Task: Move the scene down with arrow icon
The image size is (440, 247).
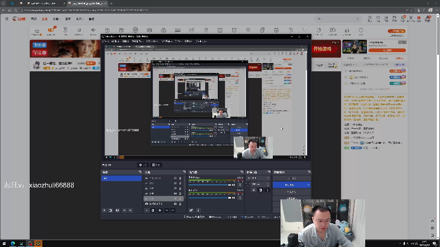Action: (x=130, y=210)
